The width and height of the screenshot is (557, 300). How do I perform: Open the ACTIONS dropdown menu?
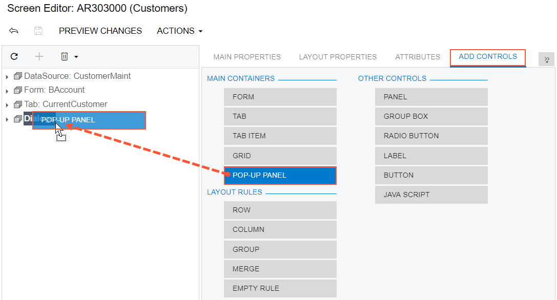point(179,31)
